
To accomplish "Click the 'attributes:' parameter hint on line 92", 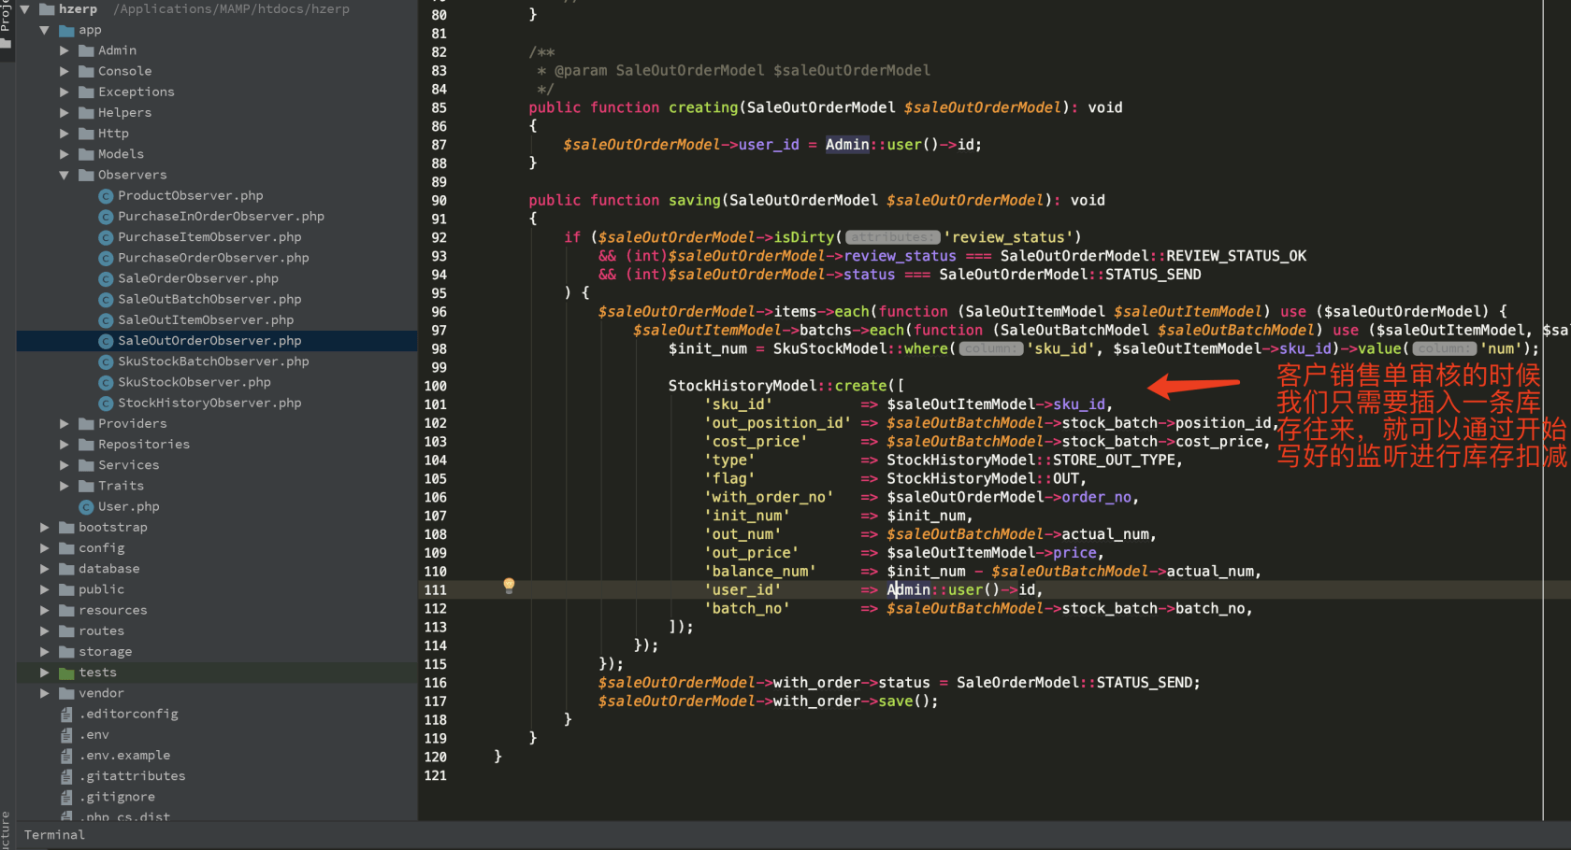I will tap(892, 237).
